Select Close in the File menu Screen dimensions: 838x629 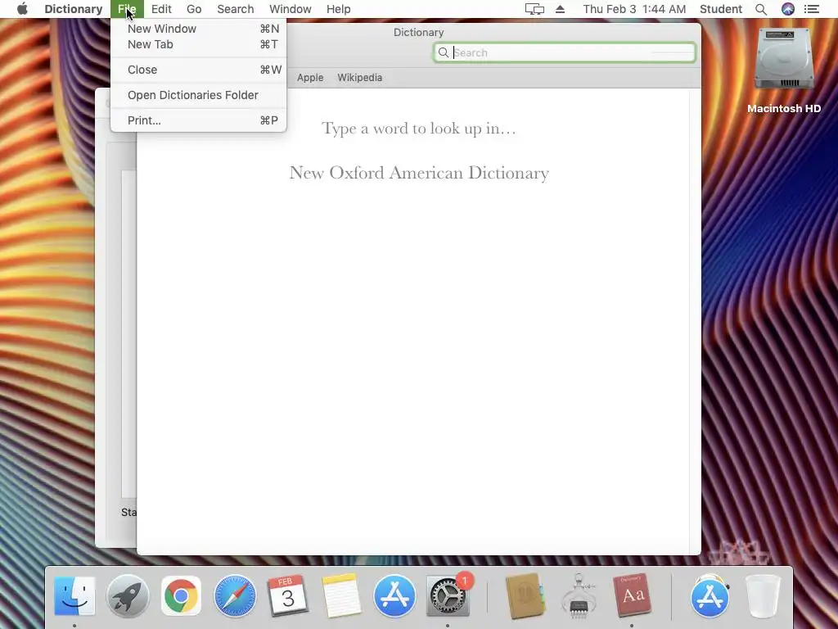point(198,70)
